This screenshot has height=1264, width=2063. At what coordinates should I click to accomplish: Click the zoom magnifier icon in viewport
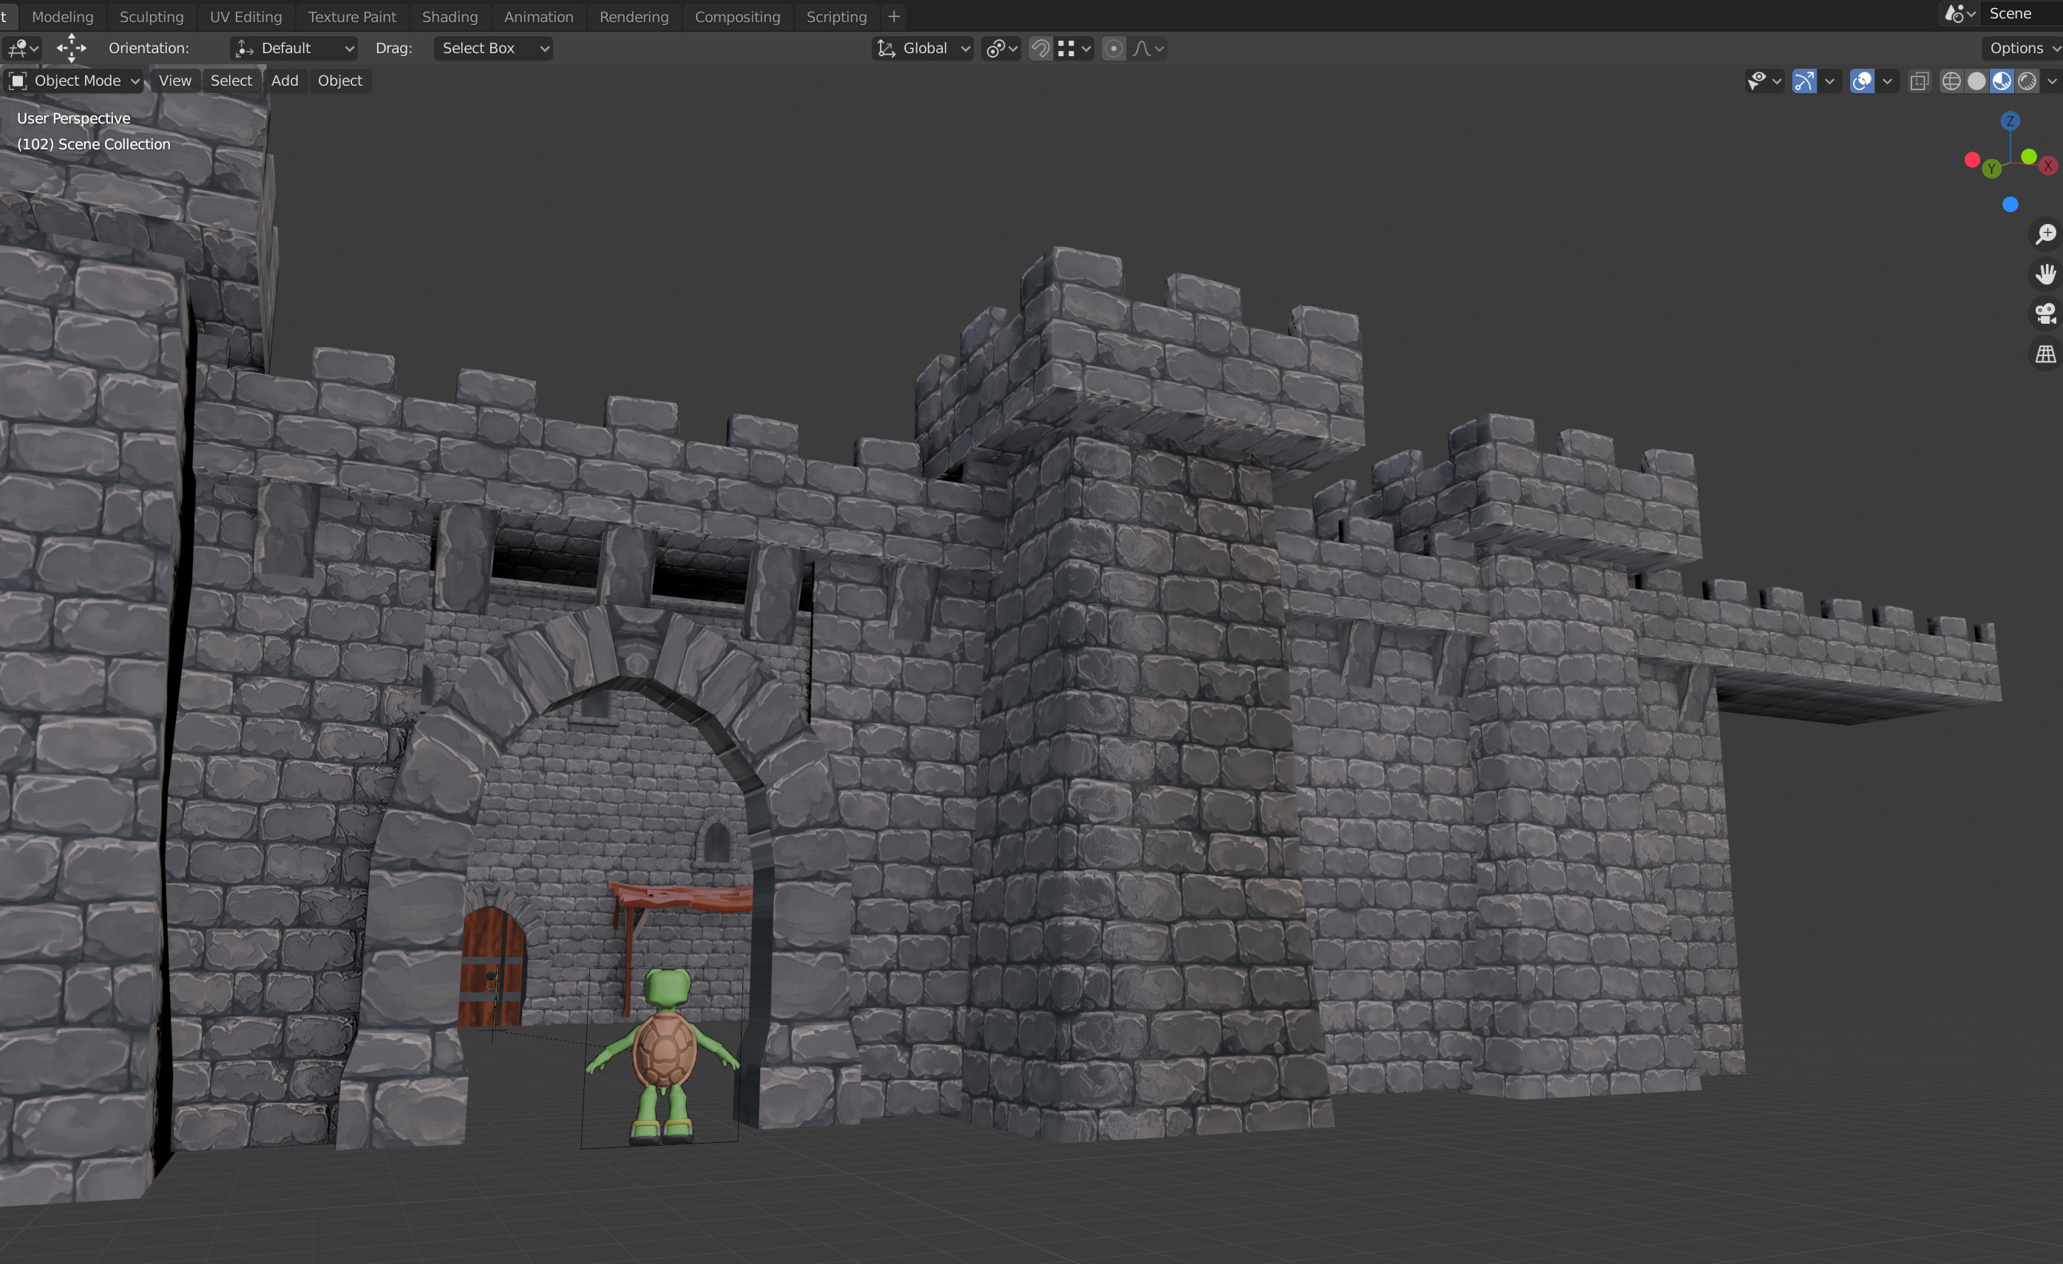[x=2045, y=234]
